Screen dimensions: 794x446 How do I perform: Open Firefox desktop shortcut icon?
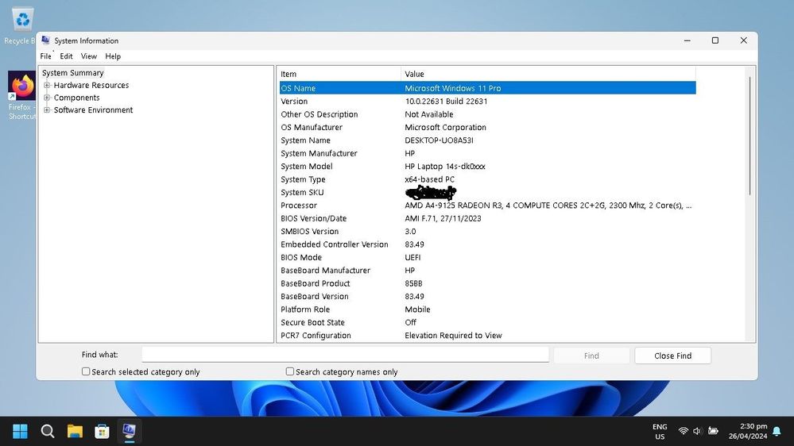pyautogui.click(x=21, y=86)
